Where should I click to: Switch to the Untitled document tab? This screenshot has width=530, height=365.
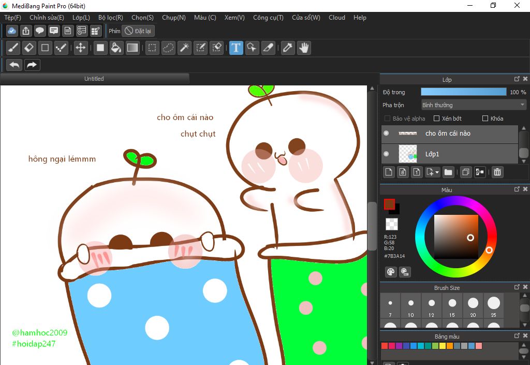point(94,79)
